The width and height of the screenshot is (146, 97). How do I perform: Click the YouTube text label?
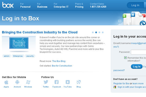point(68,87)
